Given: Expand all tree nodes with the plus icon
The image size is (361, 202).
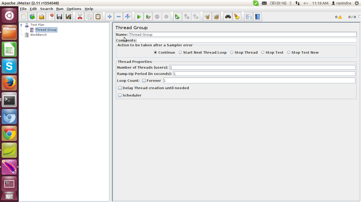Looking at the screenshot, I should 109,17.
